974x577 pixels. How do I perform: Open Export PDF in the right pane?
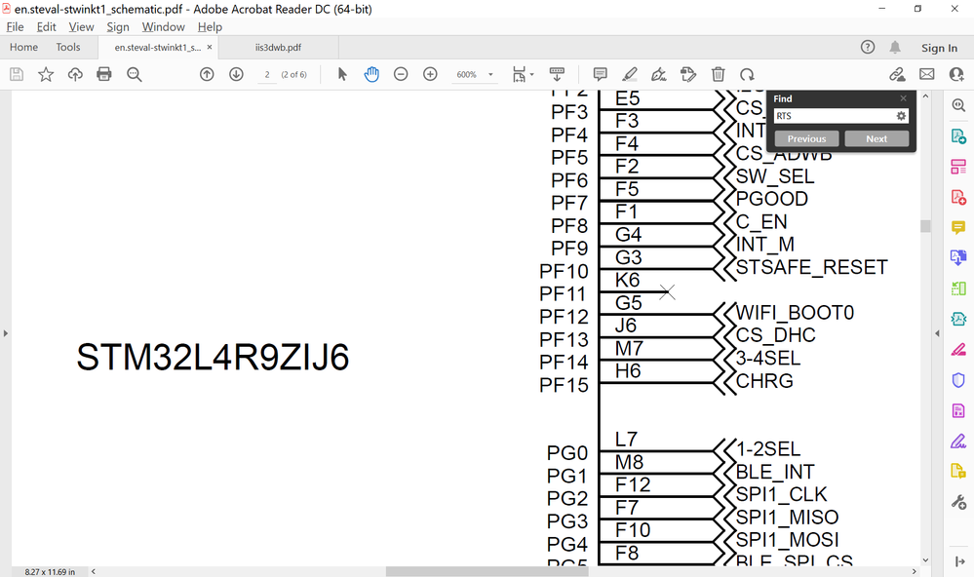coord(958,136)
